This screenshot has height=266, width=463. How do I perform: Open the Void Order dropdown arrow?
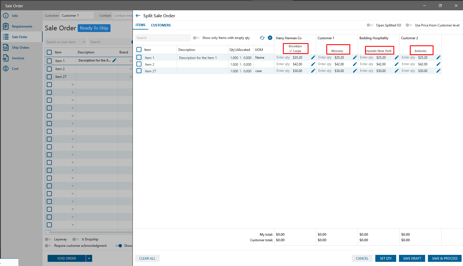click(x=89, y=258)
